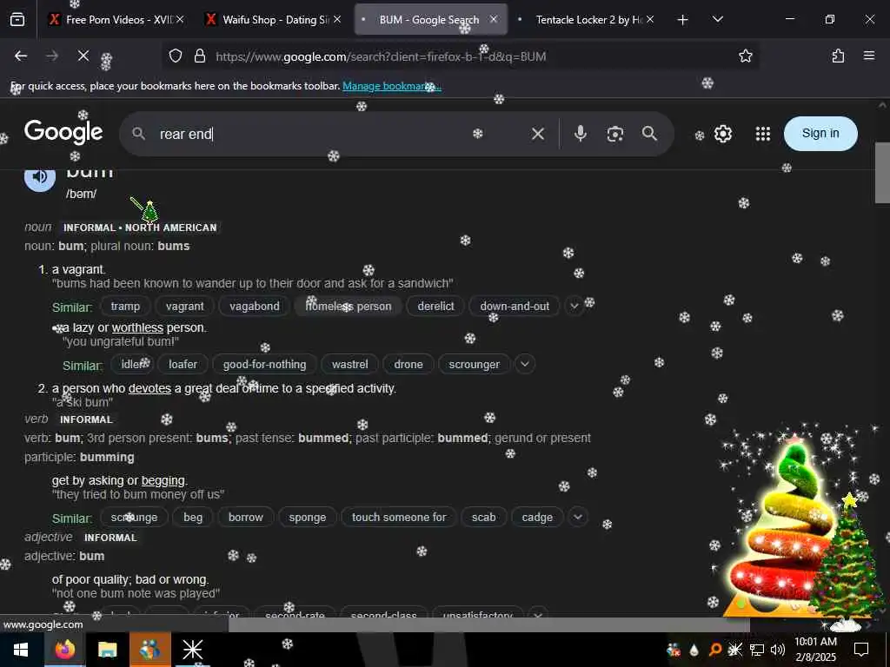Follow the begging word link
This screenshot has width=890, height=667.
[x=163, y=480]
